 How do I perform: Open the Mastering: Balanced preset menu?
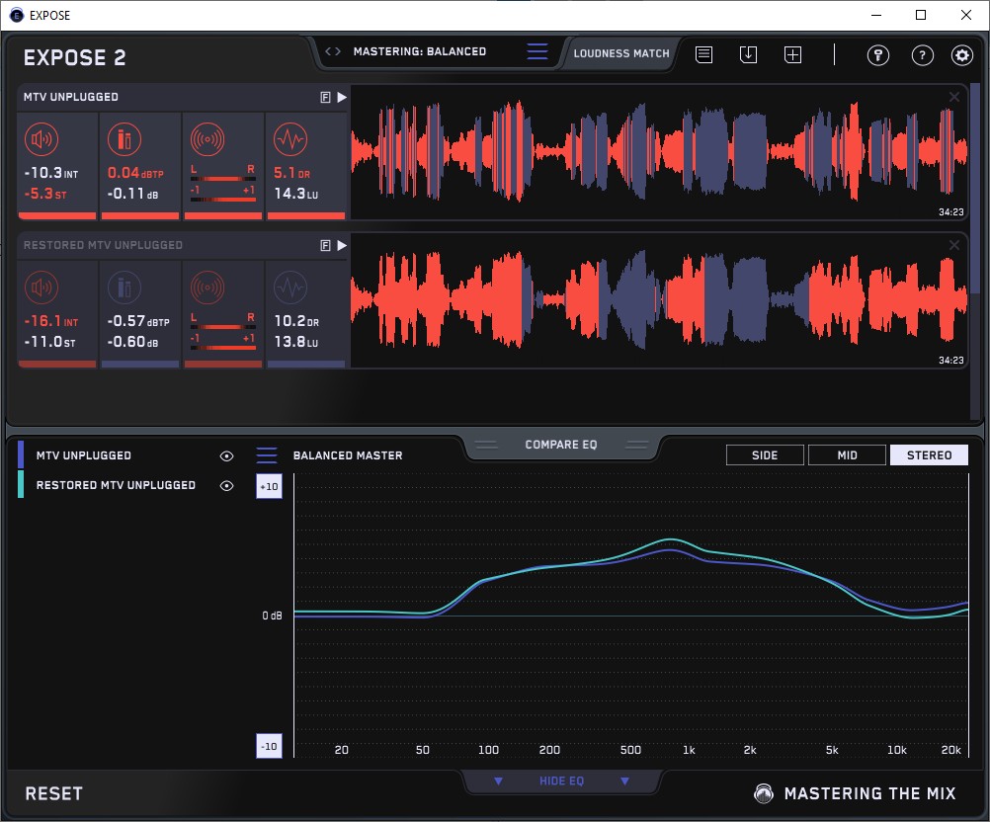[x=536, y=52]
